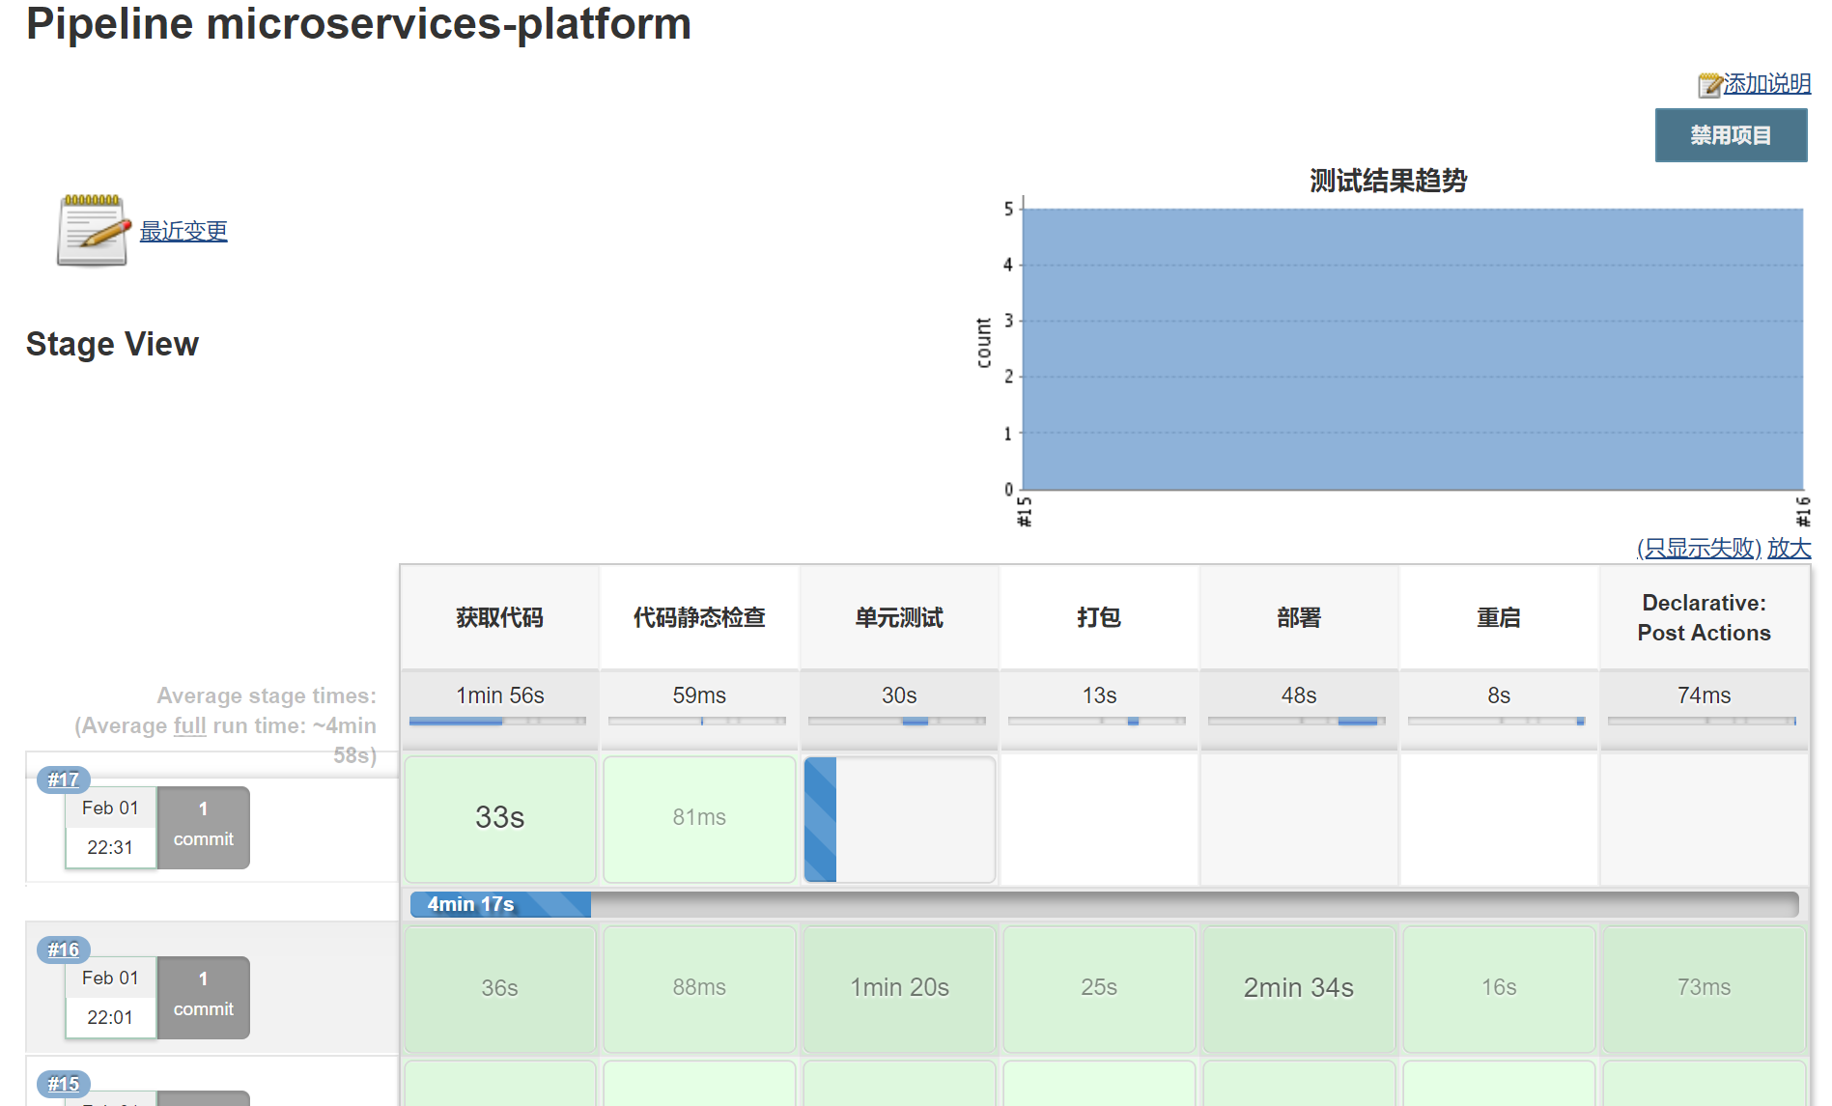
Task: Open the 添加说明 link
Action: tap(1767, 84)
